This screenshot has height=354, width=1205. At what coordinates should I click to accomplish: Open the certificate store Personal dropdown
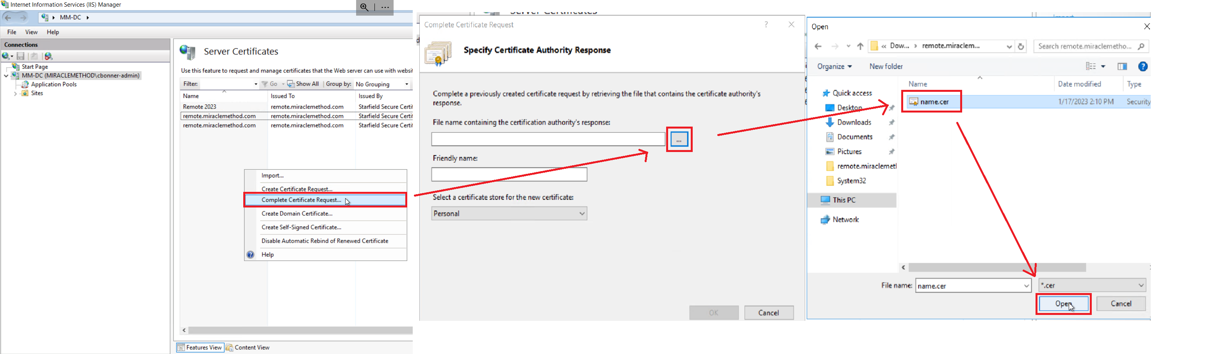(x=509, y=213)
